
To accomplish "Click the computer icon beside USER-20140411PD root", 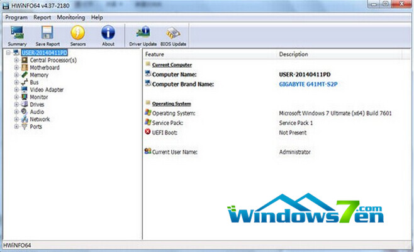I will point(16,53).
